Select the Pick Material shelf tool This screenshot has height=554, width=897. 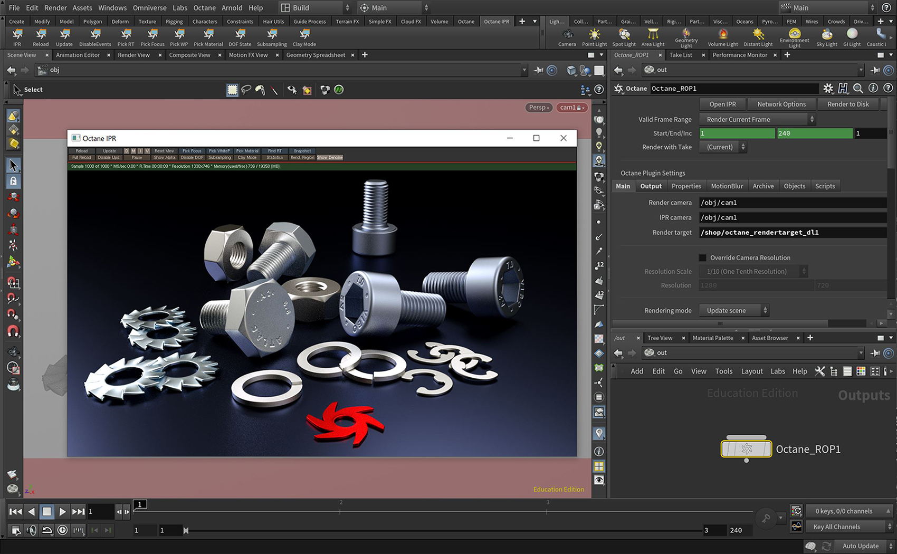208,37
